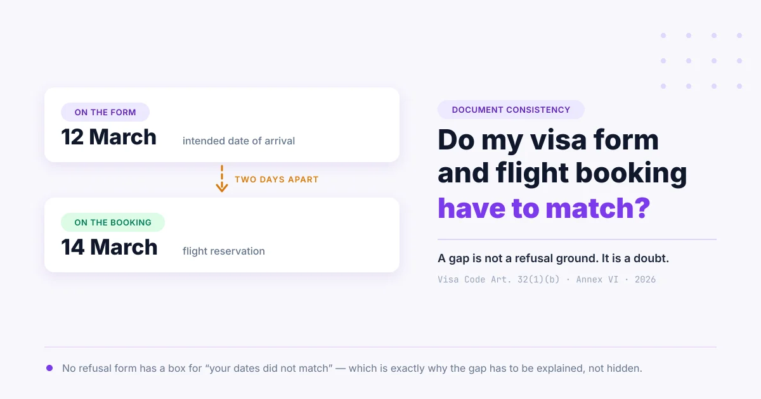The image size is (761, 399).
Task: Click the purple bullet dot in footer
Action: click(x=49, y=368)
